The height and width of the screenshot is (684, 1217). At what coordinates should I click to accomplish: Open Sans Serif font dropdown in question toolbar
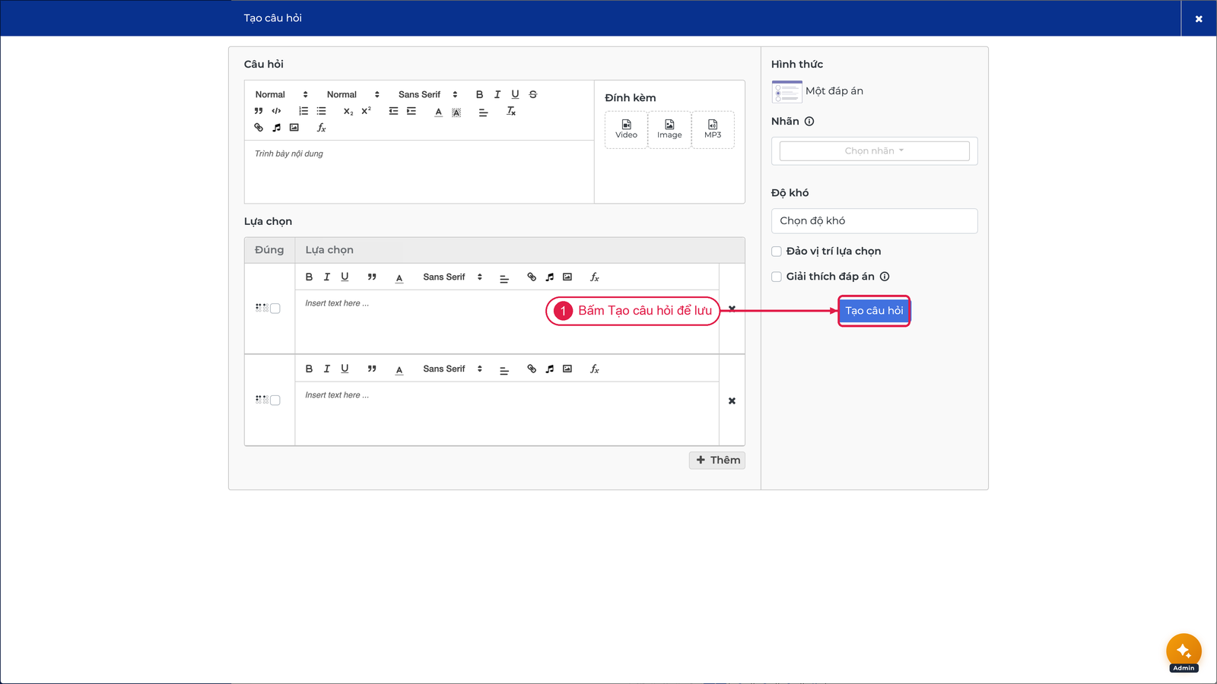click(x=428, y=94)
